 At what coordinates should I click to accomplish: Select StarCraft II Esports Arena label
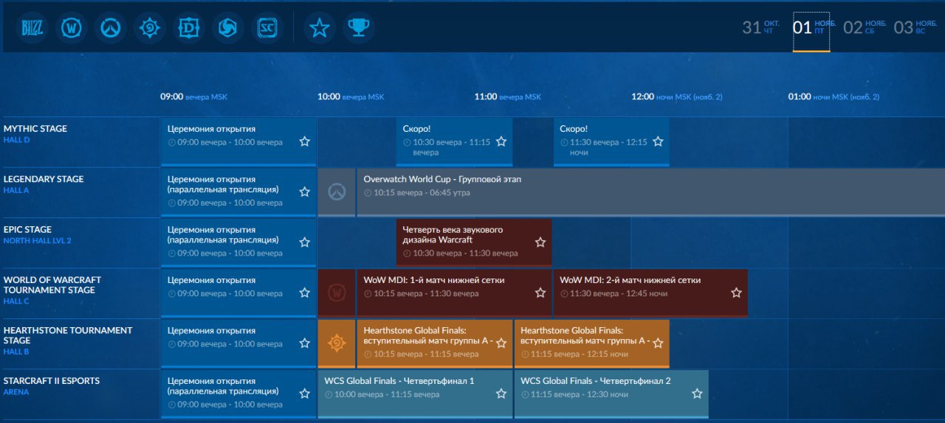(52, 386)
